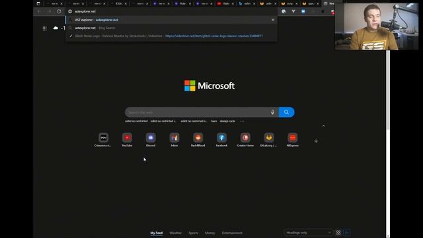Click the browser back arrow

pyautogui.click(x=40, y=11)
